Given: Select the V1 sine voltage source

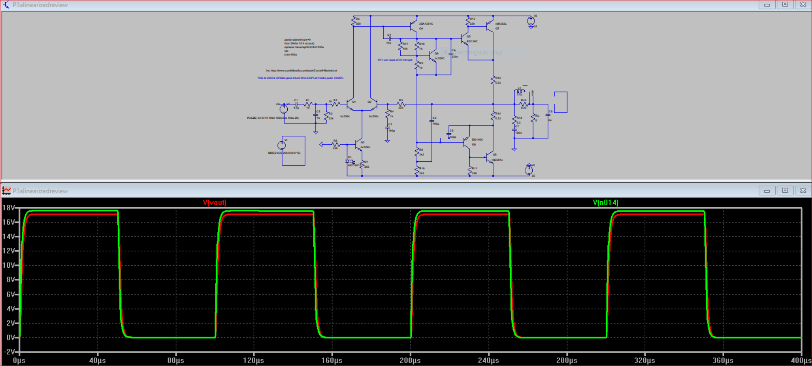Looking at the screenshot, I should point(282,145).
